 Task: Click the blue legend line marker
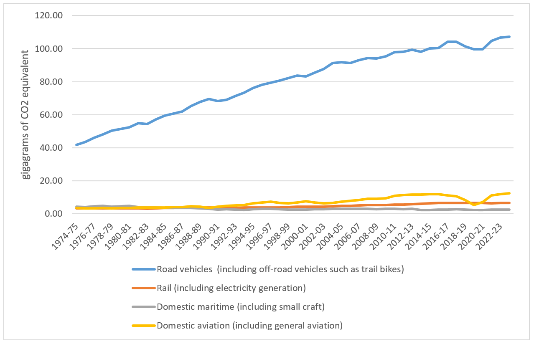point(144,269)
